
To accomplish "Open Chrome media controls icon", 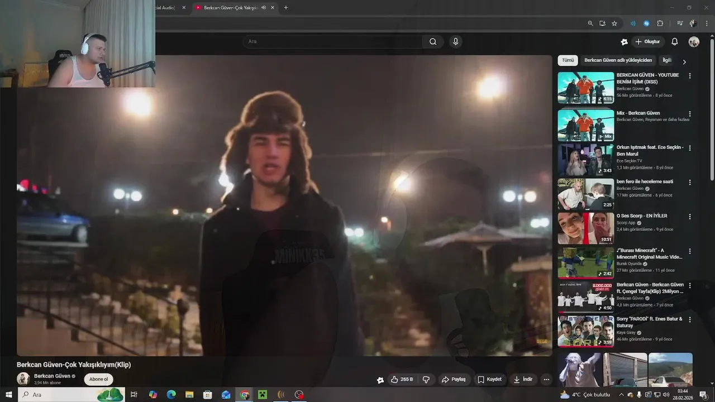I will (680, 23).
